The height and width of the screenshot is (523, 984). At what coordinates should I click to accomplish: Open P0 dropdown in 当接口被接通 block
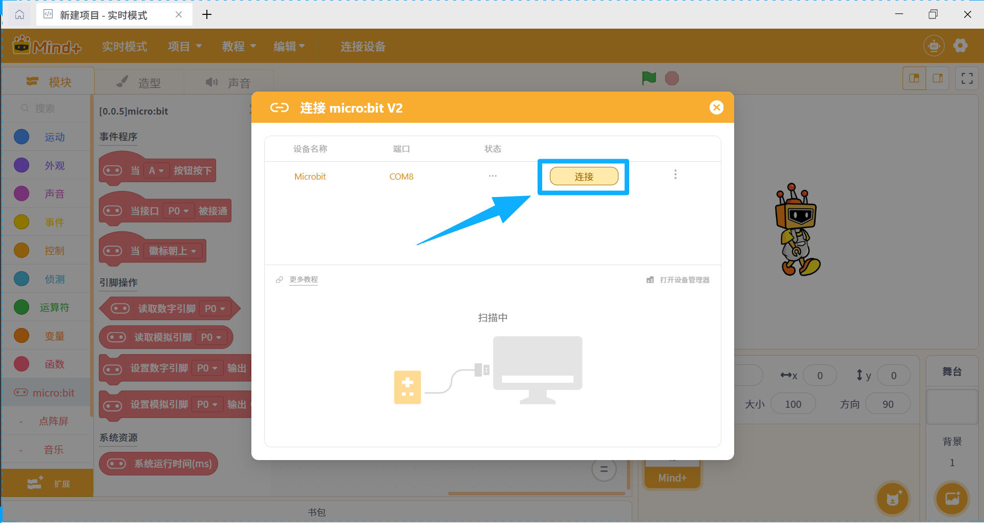pyautogui.click(x=178, y=211)
